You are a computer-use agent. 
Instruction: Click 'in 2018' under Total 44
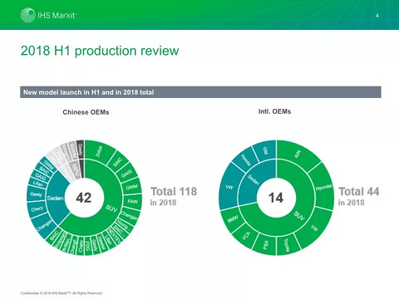point(351,203)
